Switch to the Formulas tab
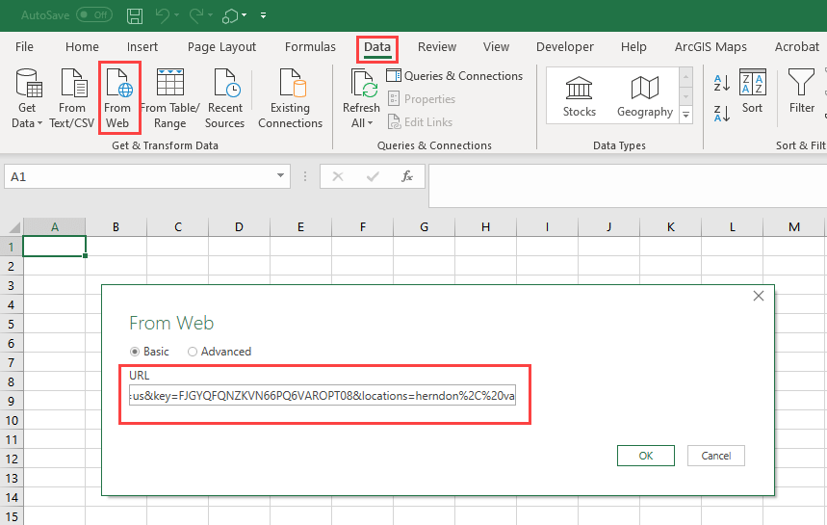This screenshot has width=827, height=525. point(310,46)
